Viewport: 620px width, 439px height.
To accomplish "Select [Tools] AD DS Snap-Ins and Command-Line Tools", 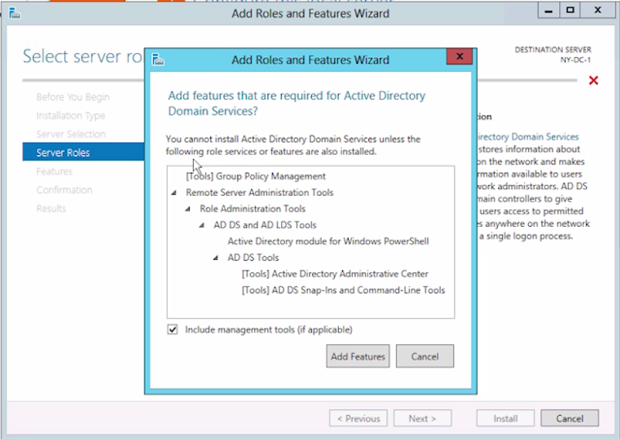I will coord(343,291).
